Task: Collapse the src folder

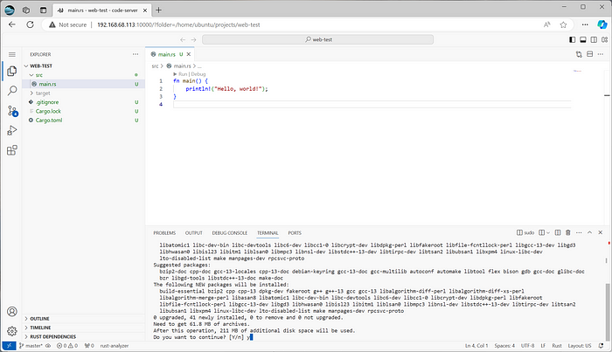Action: point(38,75)
